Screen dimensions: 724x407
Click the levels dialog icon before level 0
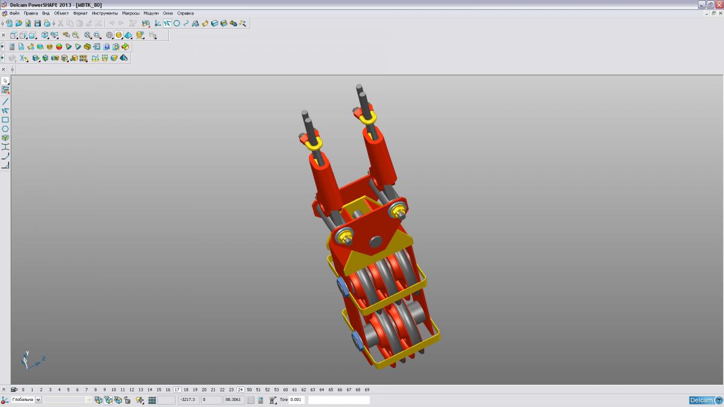point(14,390)
